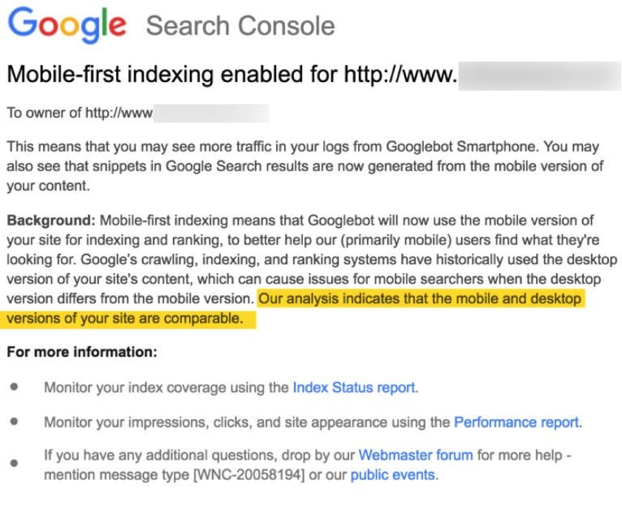Click the bullet beside the Index Status line

[14, 387]
